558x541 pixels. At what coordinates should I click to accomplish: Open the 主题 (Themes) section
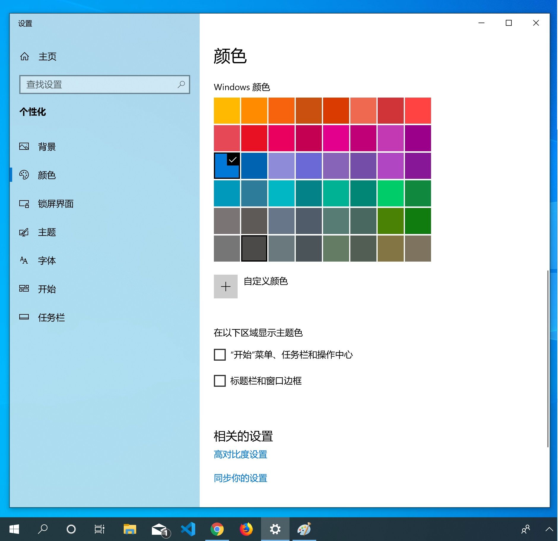pyautogui.click(x=47, y=232)
